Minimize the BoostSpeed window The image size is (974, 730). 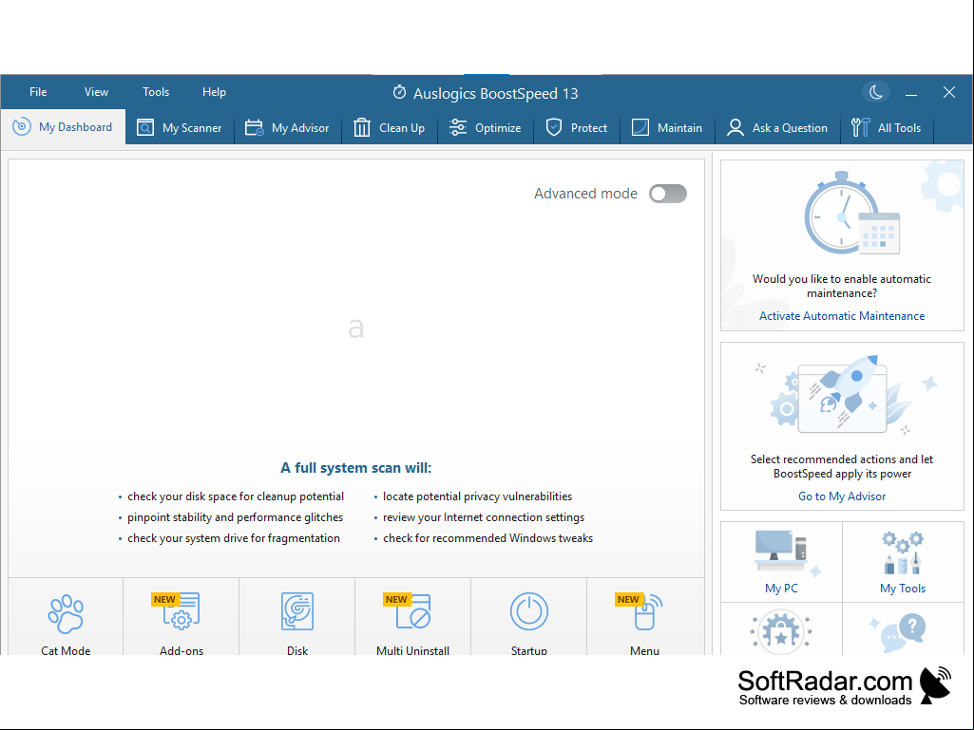pos(911,93)
